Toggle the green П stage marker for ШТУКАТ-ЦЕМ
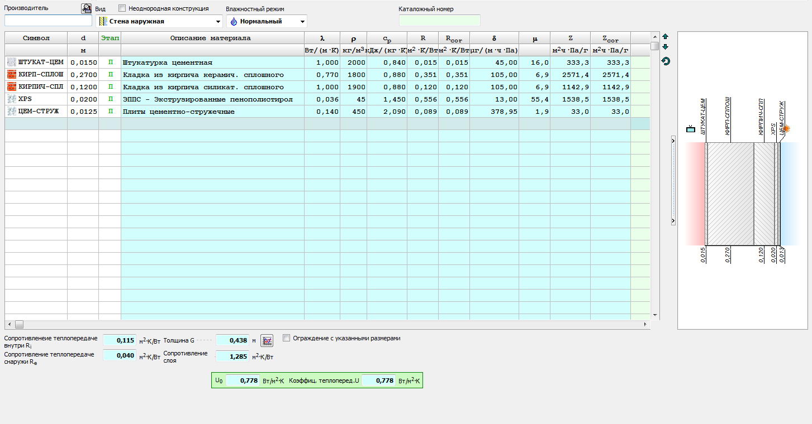 tap(110, 62)
